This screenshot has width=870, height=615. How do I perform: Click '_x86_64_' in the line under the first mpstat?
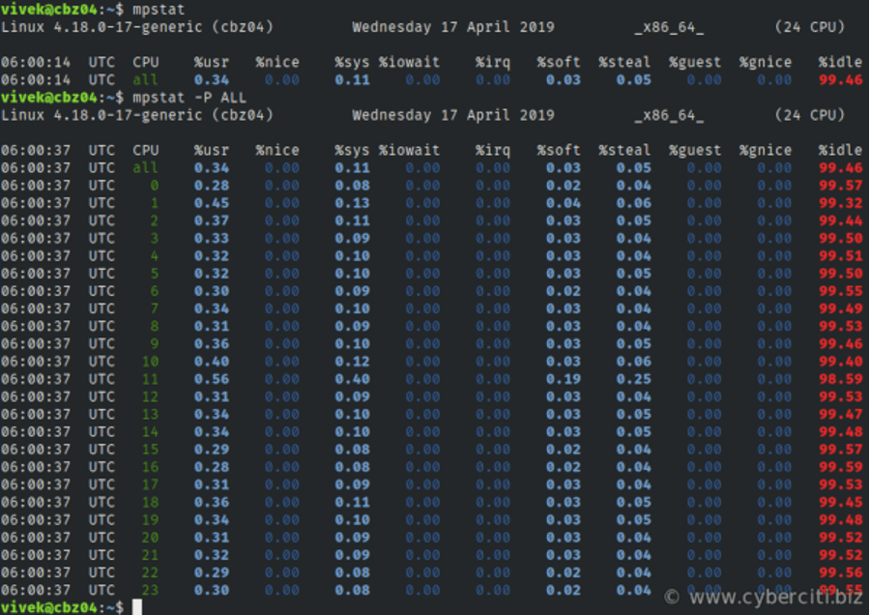pyautogui.click(x=669, y=27)
